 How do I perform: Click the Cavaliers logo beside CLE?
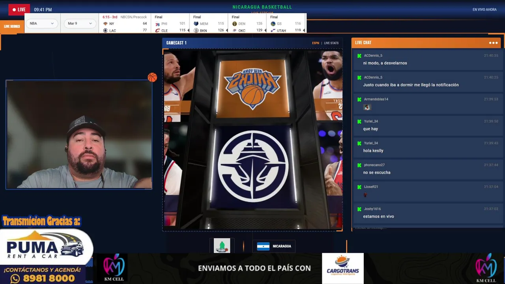(x=157, y=30)
